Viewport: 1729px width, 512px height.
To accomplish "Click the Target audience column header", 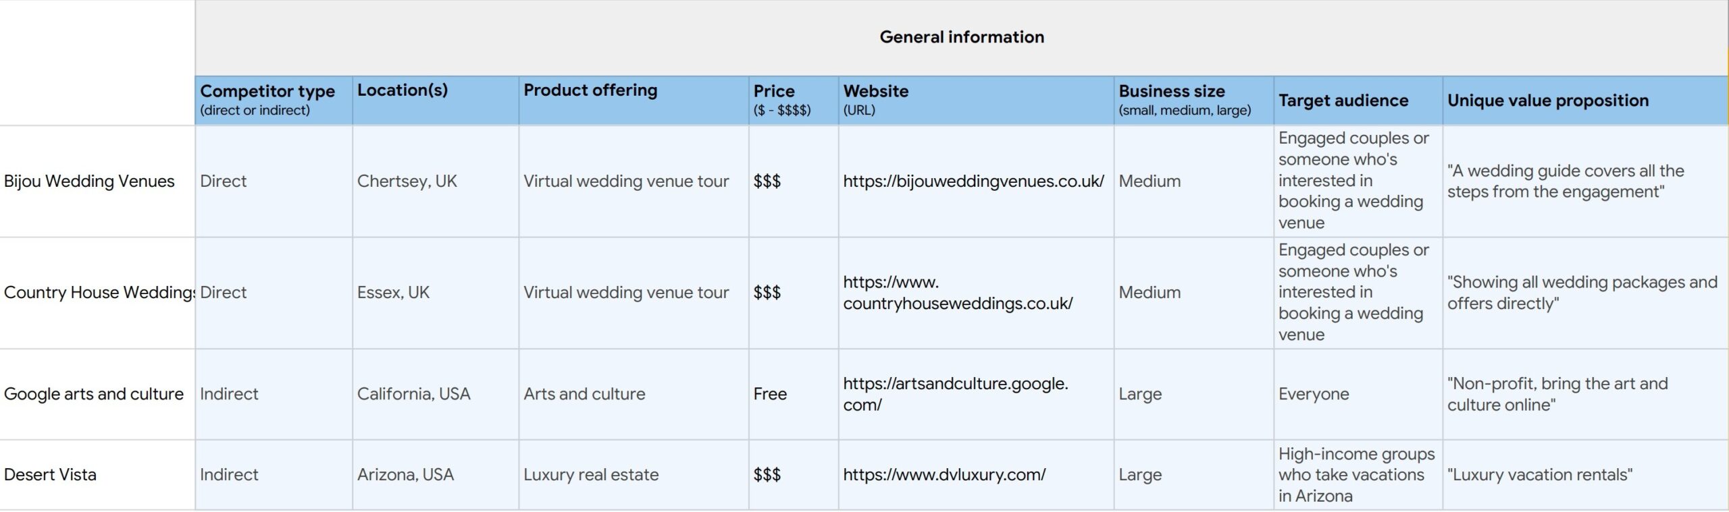I will tap(1343, 101).
